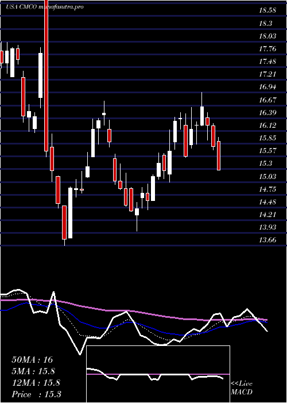This screenshot has width=287, height=403.
Task: Click the 15.85 price axis label
Action: coord(267,138)
